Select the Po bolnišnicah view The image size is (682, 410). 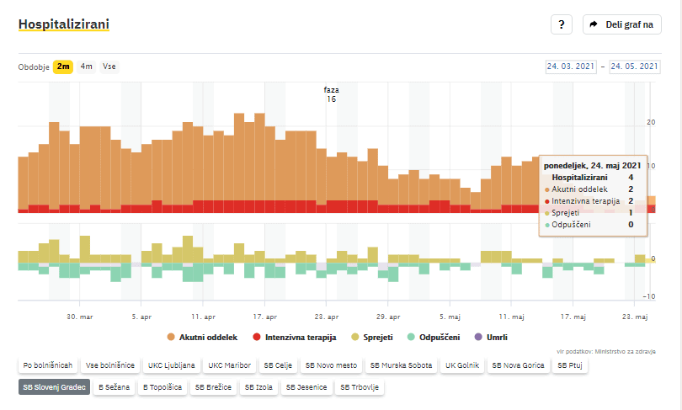click(47, 365)
